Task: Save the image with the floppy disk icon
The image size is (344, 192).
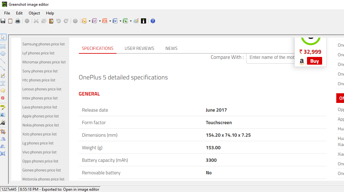Action: (x=3, y=21)
